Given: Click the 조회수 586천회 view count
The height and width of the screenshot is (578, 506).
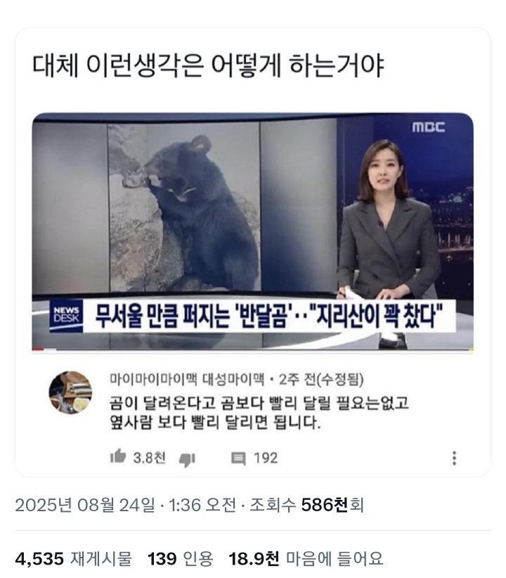Looking at the screenshot, I should click(x=306, y=505).
